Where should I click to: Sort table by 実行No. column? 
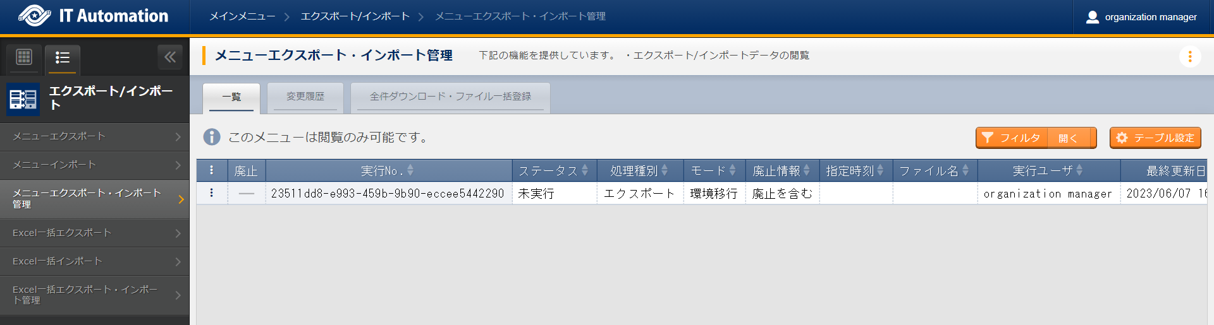[388, 170]
